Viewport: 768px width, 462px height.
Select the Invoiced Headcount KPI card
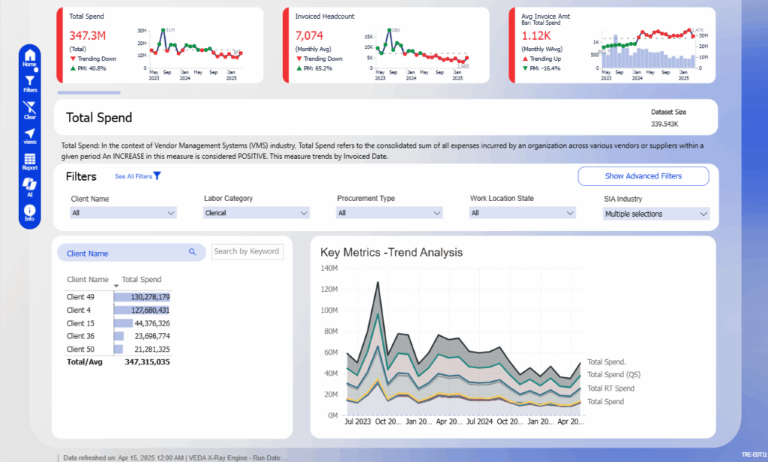point(385,45)
